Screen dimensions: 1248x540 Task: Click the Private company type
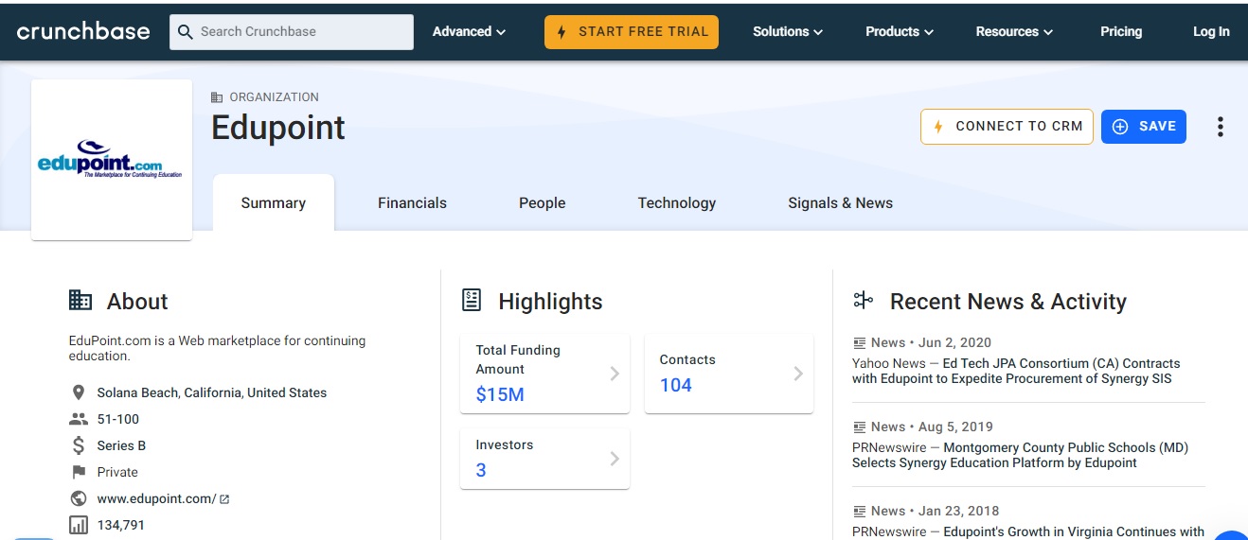[117, 472]
